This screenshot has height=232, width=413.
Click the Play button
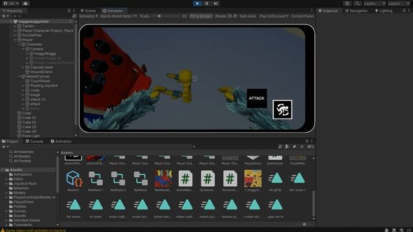click(197, 3)
